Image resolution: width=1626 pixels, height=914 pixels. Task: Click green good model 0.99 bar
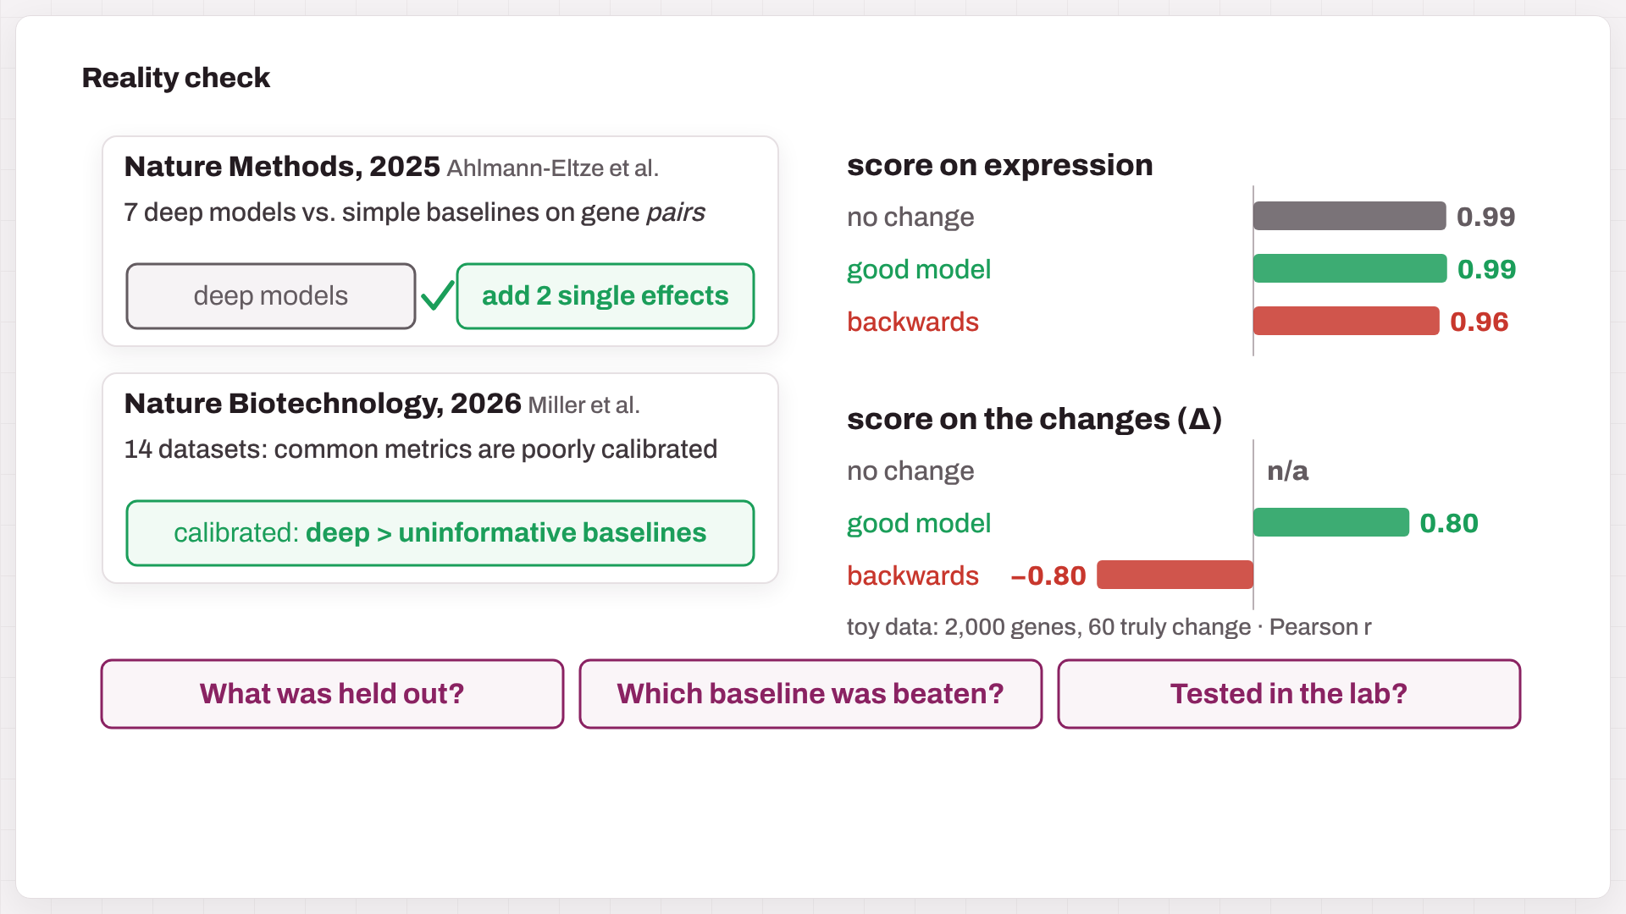point(1350,268)
